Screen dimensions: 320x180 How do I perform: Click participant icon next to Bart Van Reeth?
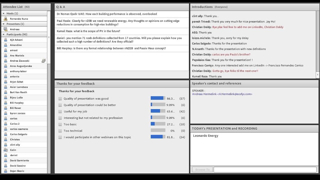pyautogui.click(x=5, y=92)
